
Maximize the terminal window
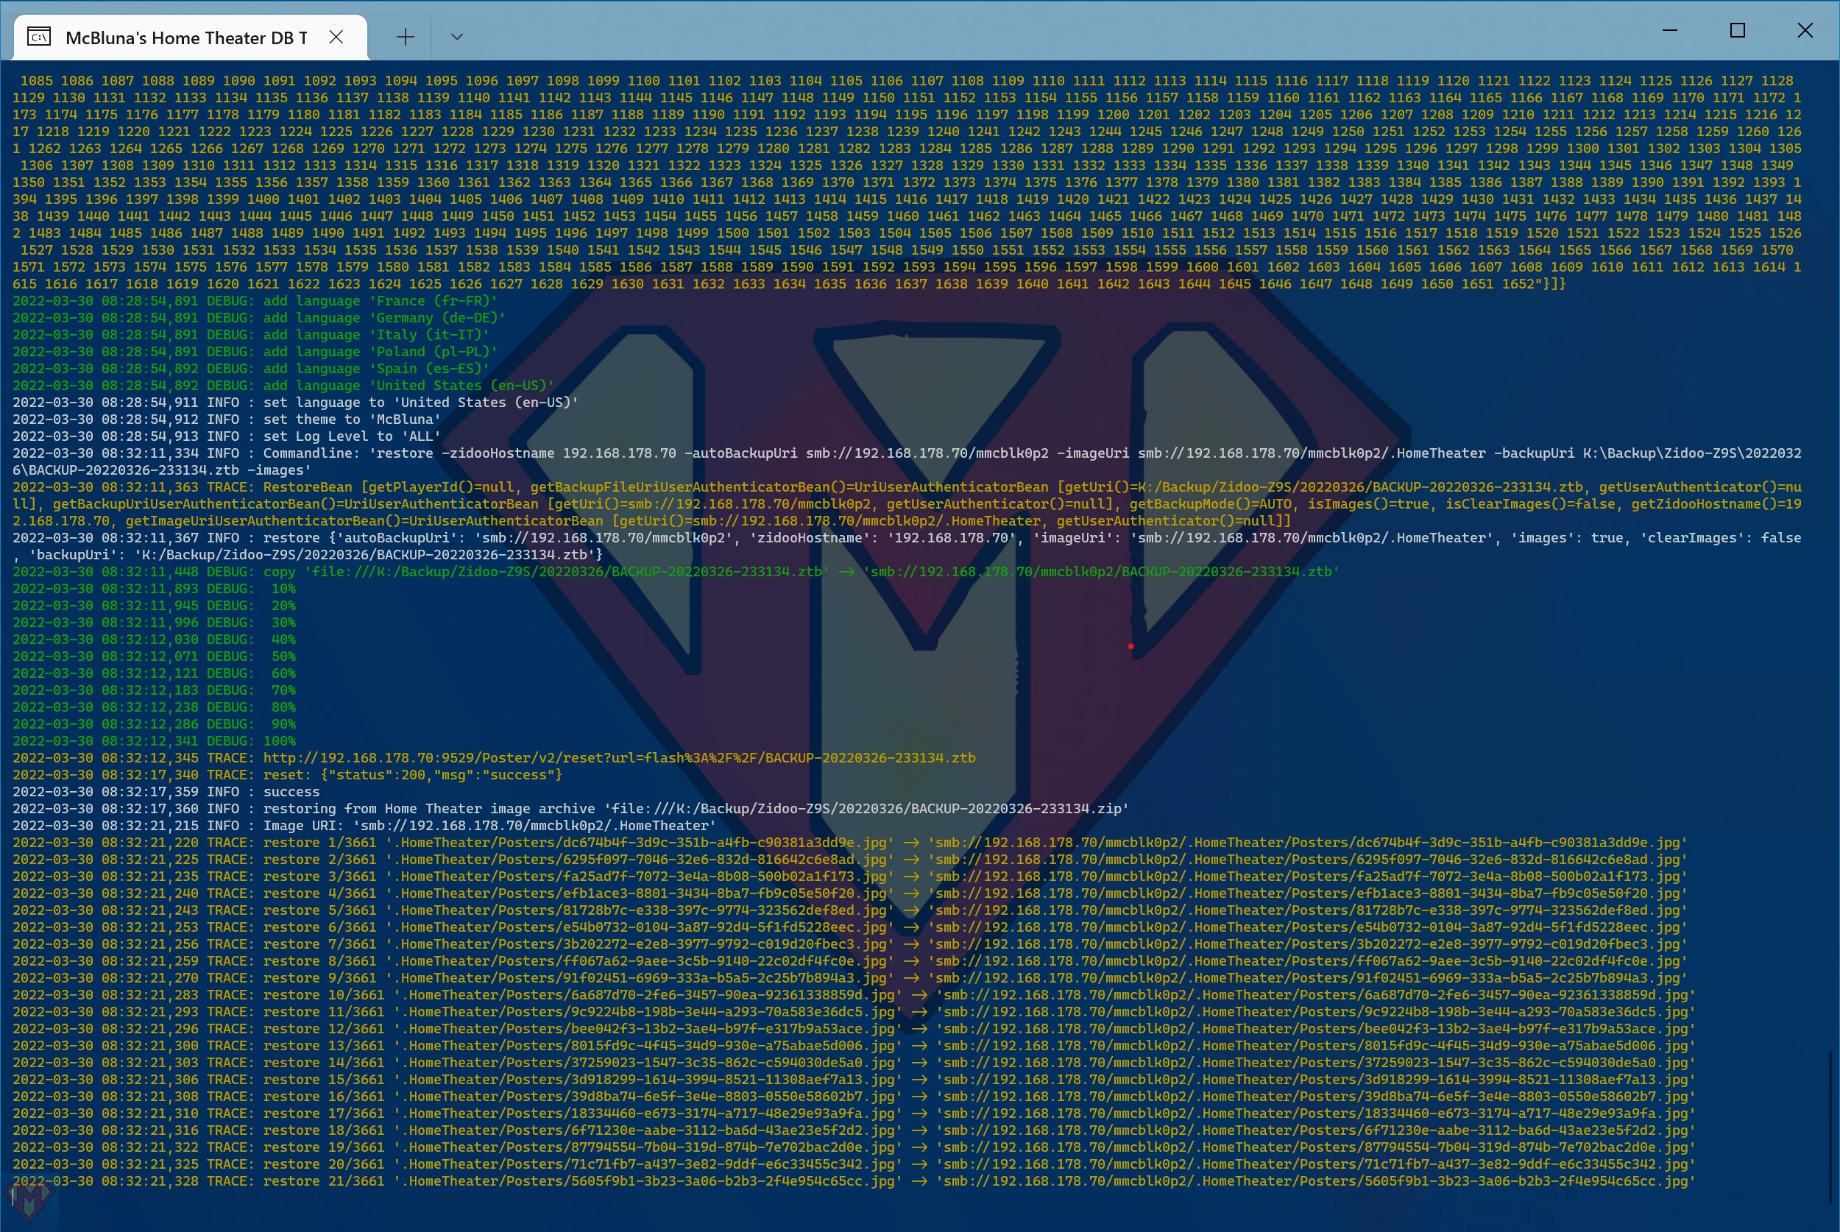click(x=1737, y=31)
